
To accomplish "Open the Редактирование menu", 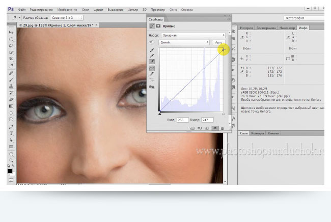I will click(41, 10).
